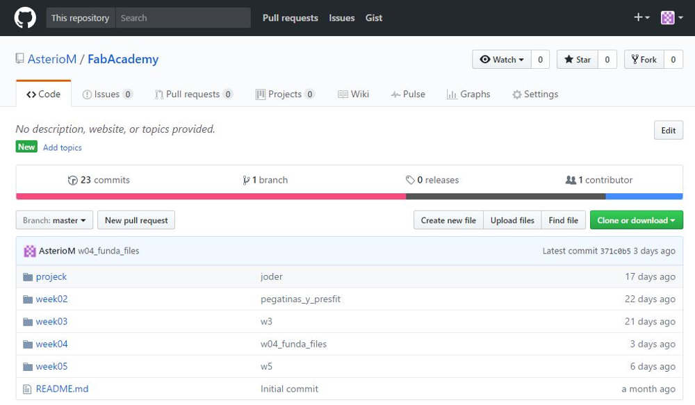Screen dimensions: 695x405
Task: Click the Add topics link
Action: click(62, 147)
